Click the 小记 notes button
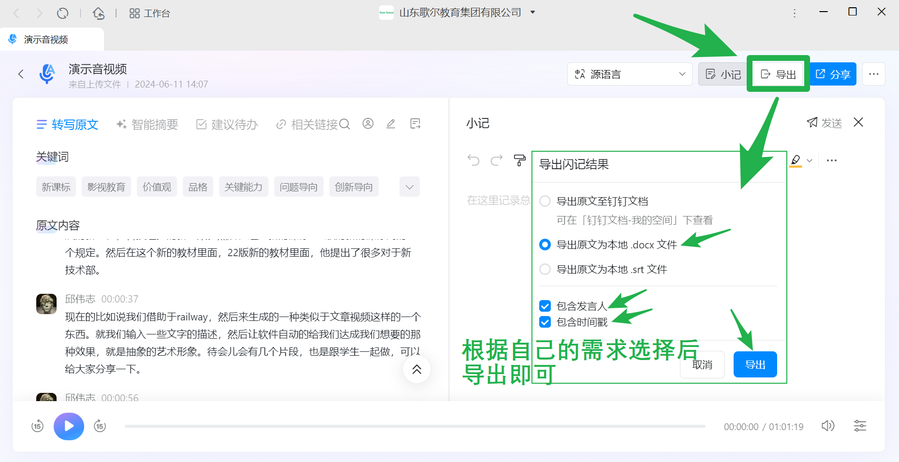 723,74
